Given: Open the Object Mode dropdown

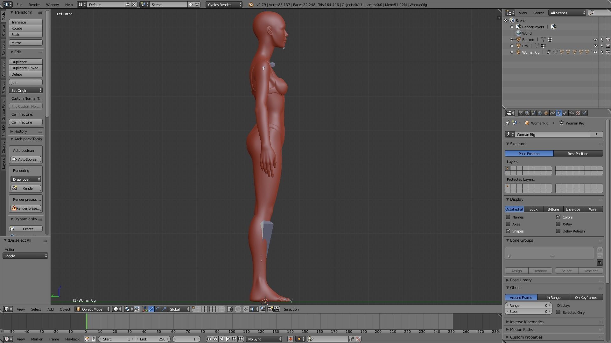Looking at the screenshot, I should pyautogui.click(x=92, y=309).
